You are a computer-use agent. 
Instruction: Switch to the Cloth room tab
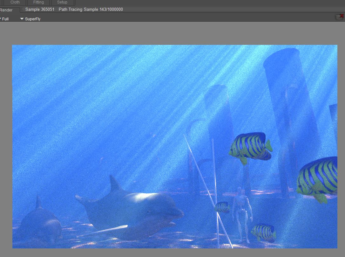point(15,2)
